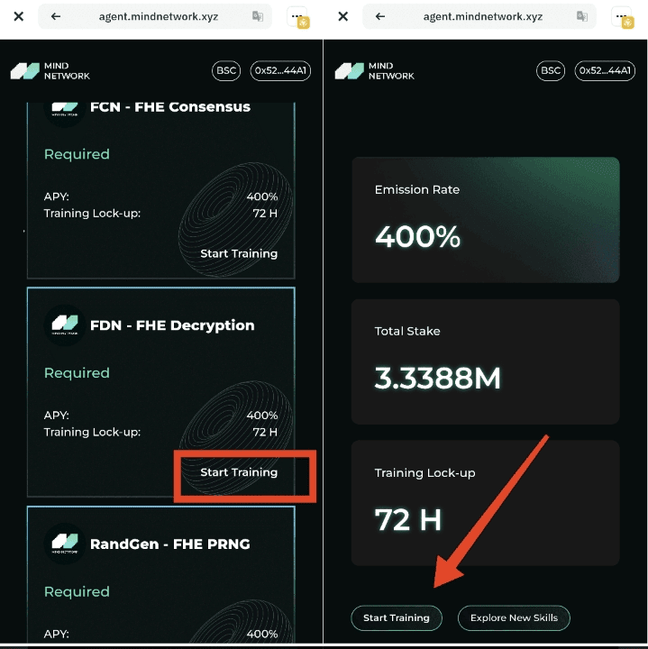Close the left browser panel with X
648x649 pixels.
[19, 16]
